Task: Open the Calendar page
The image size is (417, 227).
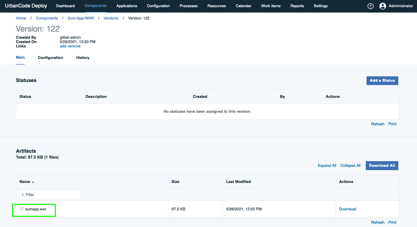Action: 243,6
